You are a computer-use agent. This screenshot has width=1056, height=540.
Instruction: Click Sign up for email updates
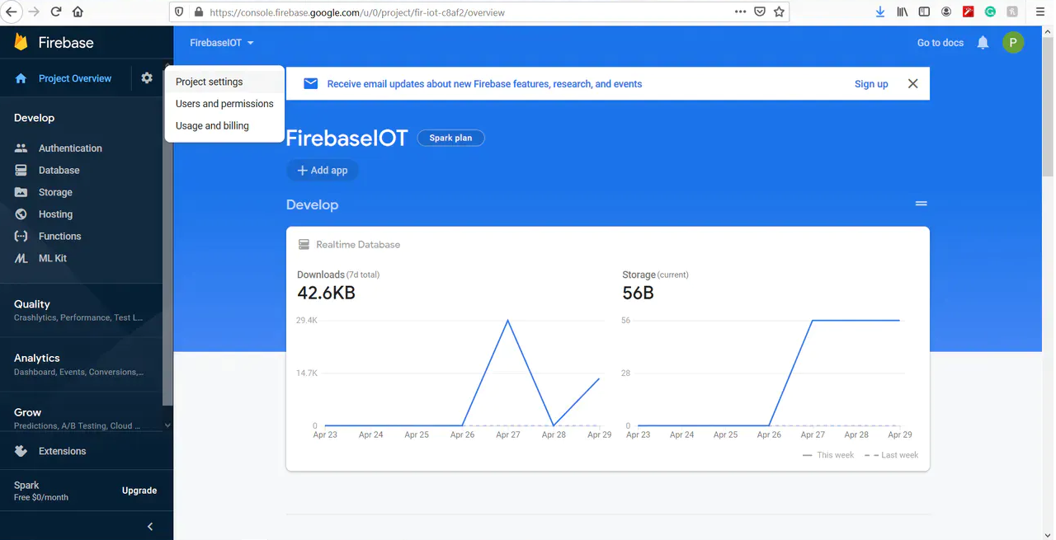871,84
